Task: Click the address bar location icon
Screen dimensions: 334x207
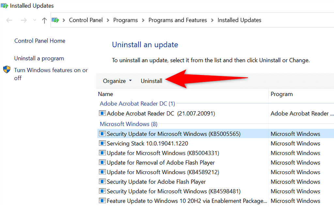Action: [56, 20]
